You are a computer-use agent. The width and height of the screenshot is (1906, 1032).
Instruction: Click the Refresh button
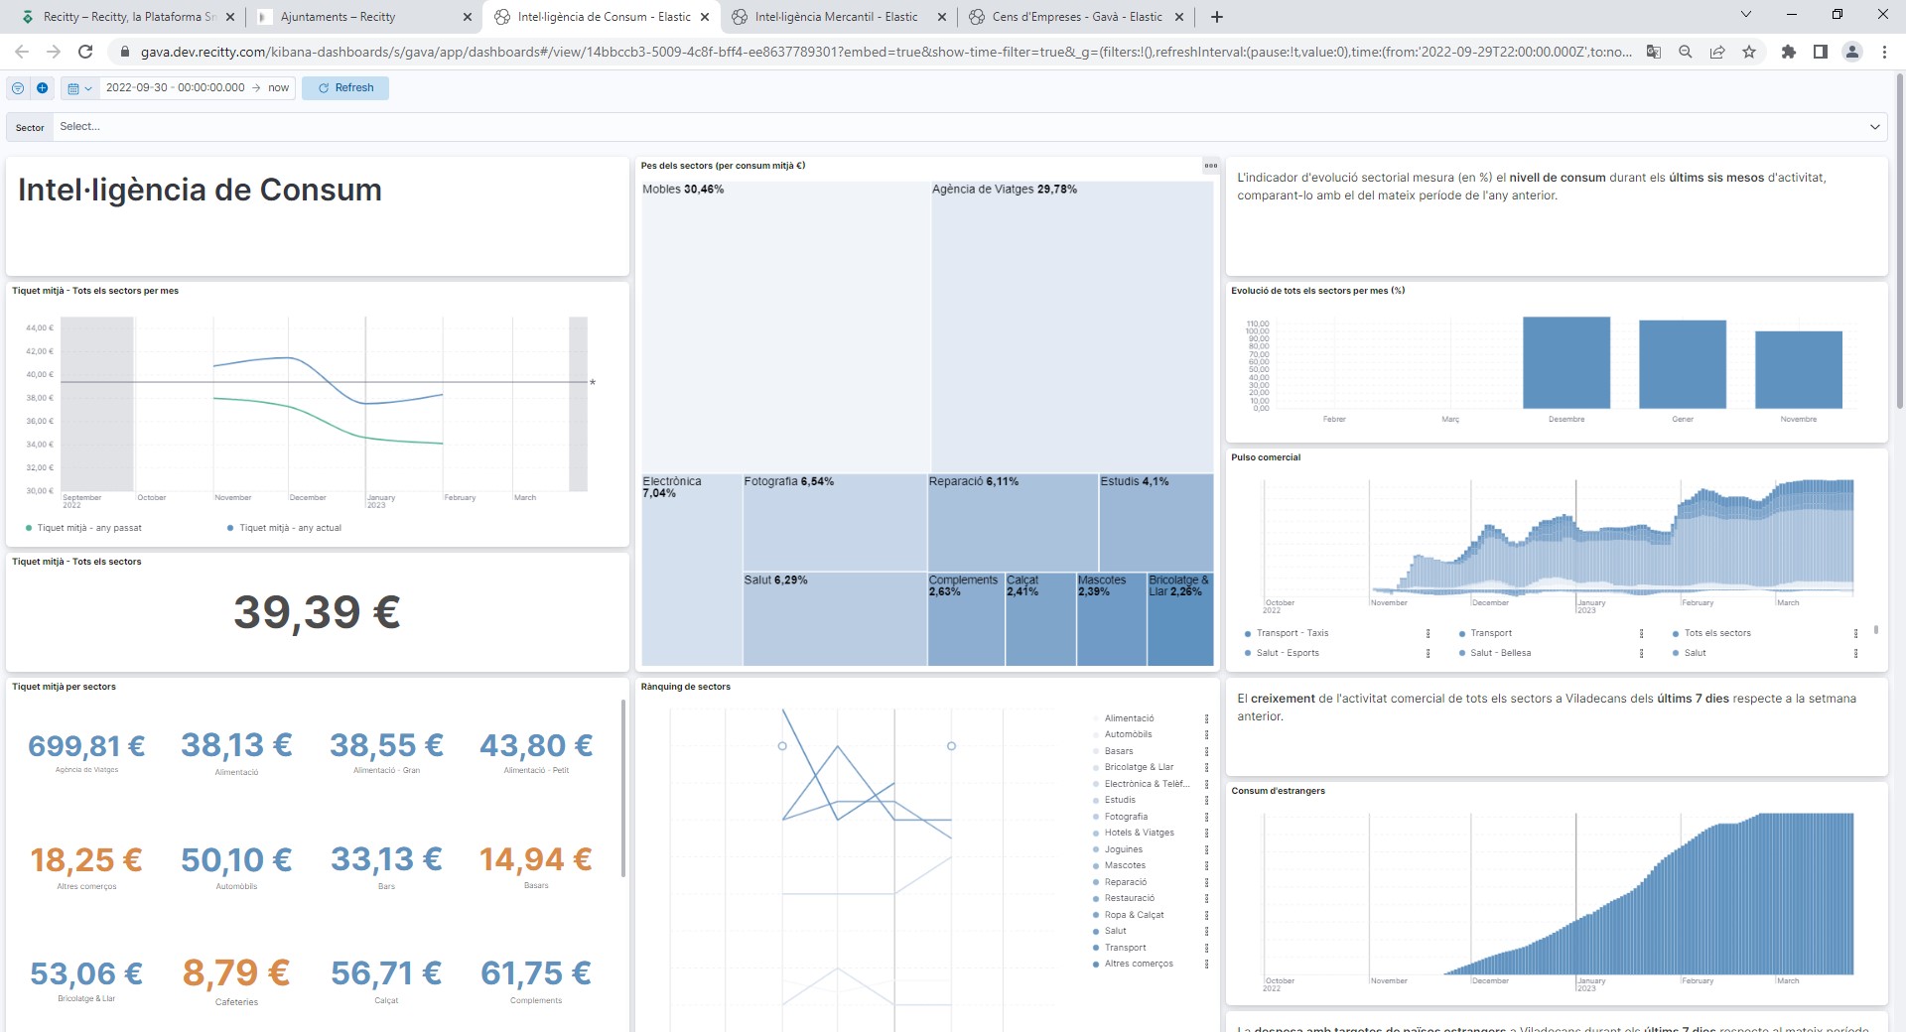pyautogui.click(x=345, y=88)
